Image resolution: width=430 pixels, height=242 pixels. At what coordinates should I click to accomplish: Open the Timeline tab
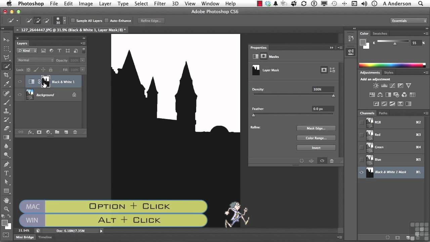tap(45, 237)
